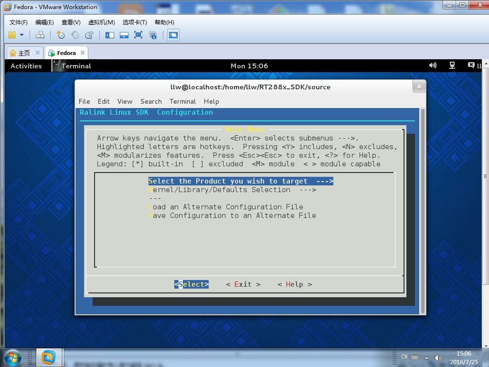
Task: Open the terminal Search menu
Action: point(151,101)
